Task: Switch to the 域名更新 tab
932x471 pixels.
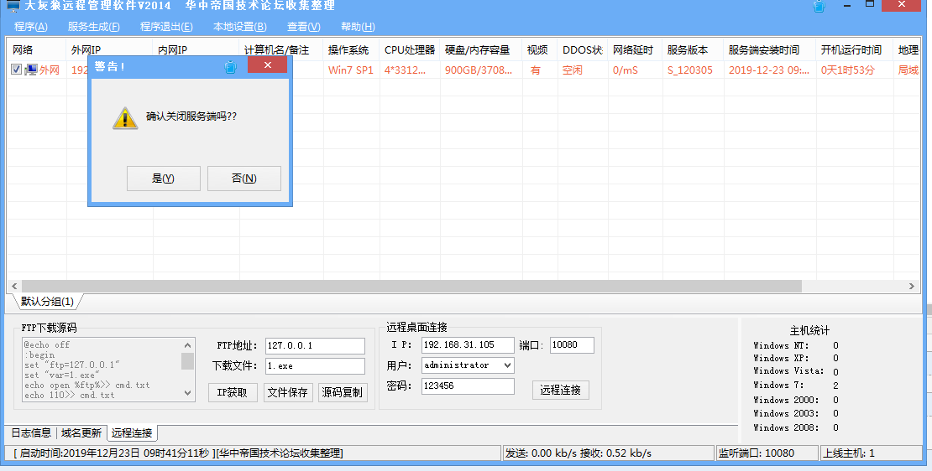Action: pyautogui.click(x=81, y=433)
